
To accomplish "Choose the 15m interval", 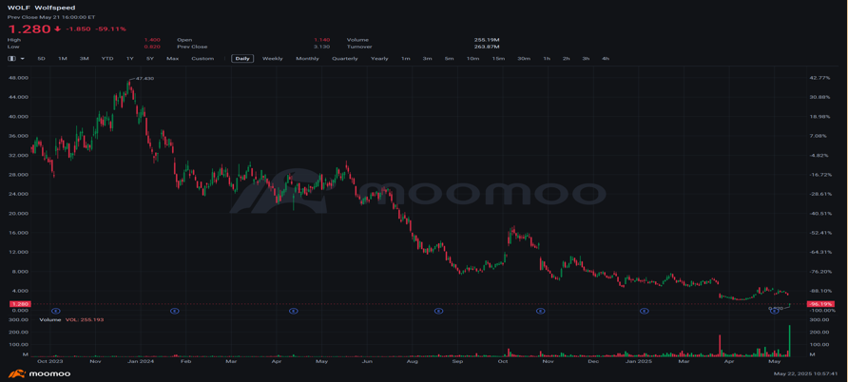I will coord(498,58).
